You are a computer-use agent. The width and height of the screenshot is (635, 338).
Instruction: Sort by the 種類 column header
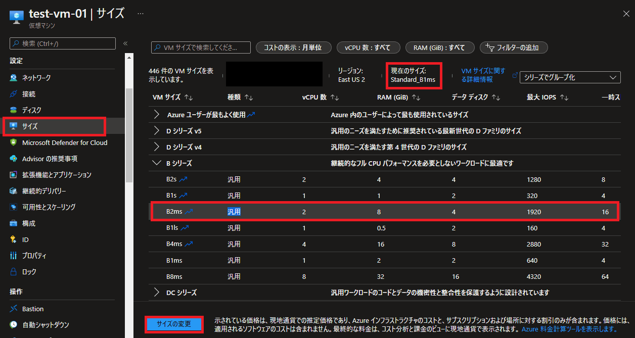pyautogui.click(x=240, y=97)
